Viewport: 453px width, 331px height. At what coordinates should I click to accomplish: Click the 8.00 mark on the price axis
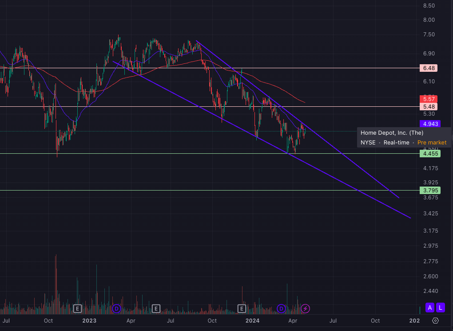tap(429, 20)
